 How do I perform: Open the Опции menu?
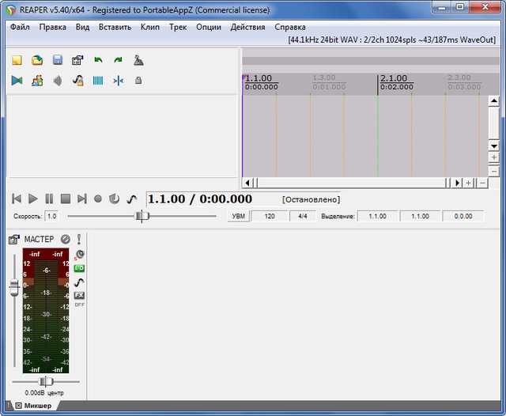(209, 27)
